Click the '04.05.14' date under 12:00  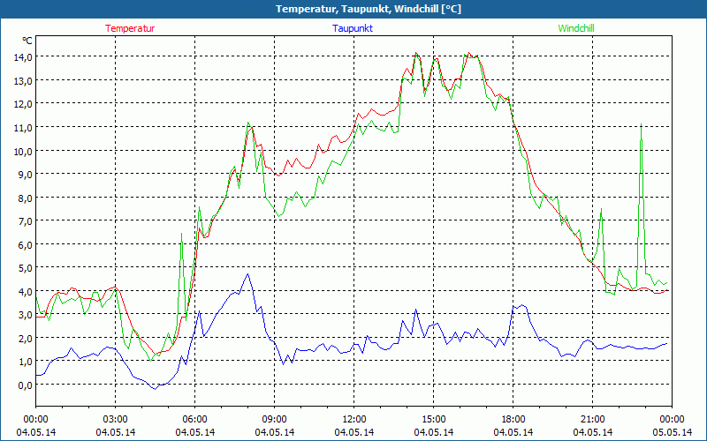point(354,432)
